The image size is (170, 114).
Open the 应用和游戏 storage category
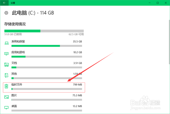point(44,54)
